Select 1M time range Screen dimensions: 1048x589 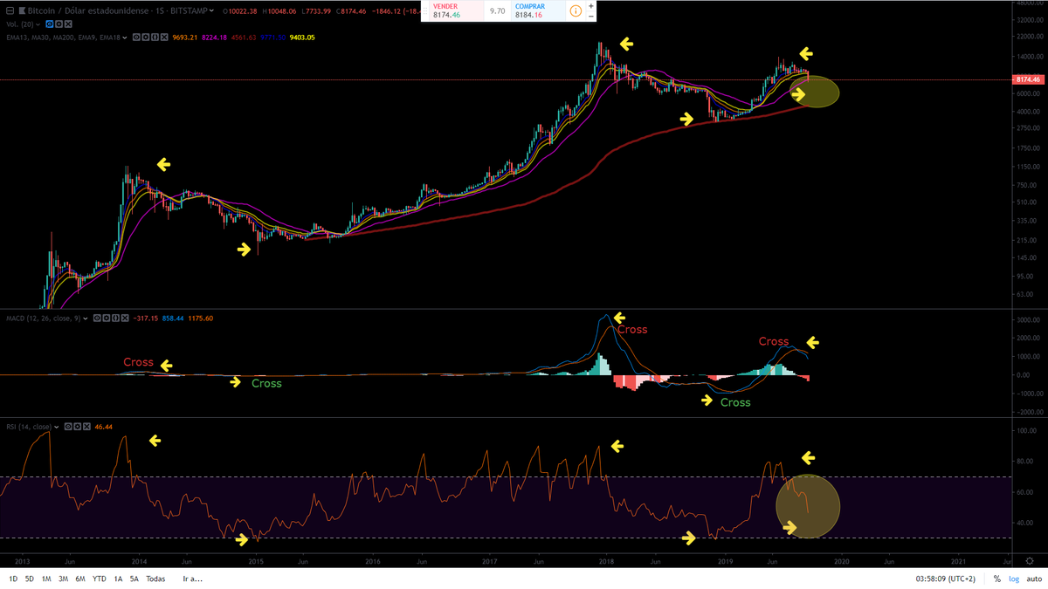[46, 579]
